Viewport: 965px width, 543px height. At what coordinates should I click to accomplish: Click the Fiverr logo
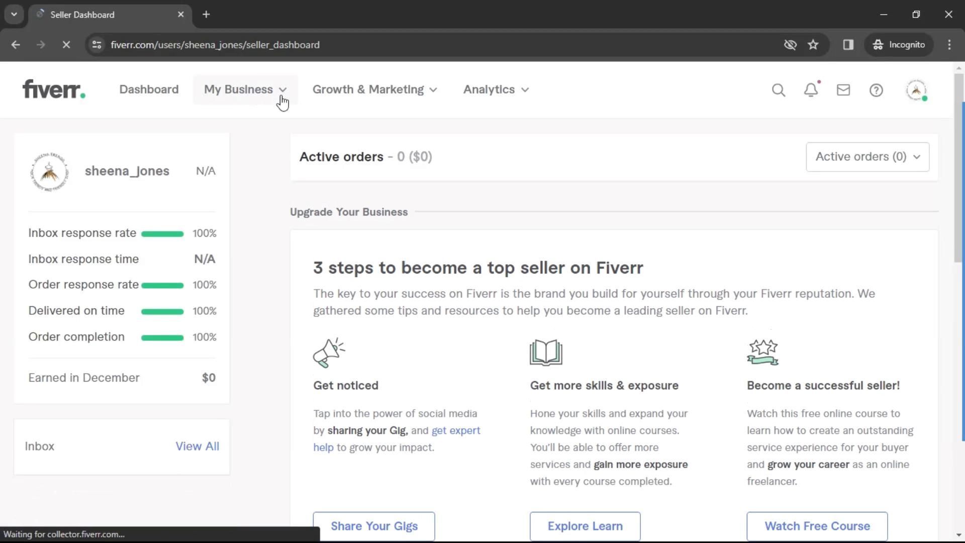point(54,89)
